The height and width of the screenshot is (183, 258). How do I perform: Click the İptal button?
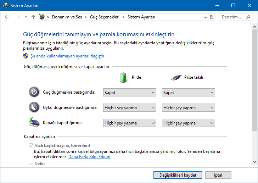tap(218, 175)
